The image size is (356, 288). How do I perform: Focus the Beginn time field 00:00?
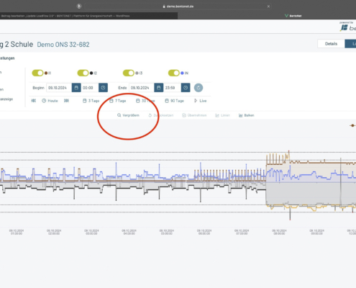[x=90, y=88]
